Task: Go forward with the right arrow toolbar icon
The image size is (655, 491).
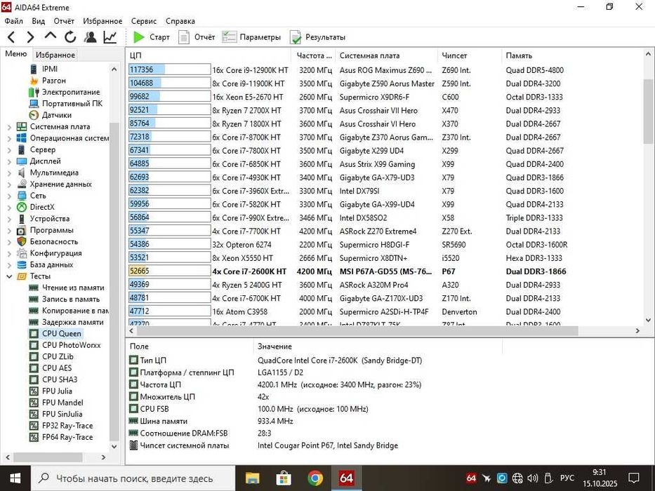Action: coord(30,37)
